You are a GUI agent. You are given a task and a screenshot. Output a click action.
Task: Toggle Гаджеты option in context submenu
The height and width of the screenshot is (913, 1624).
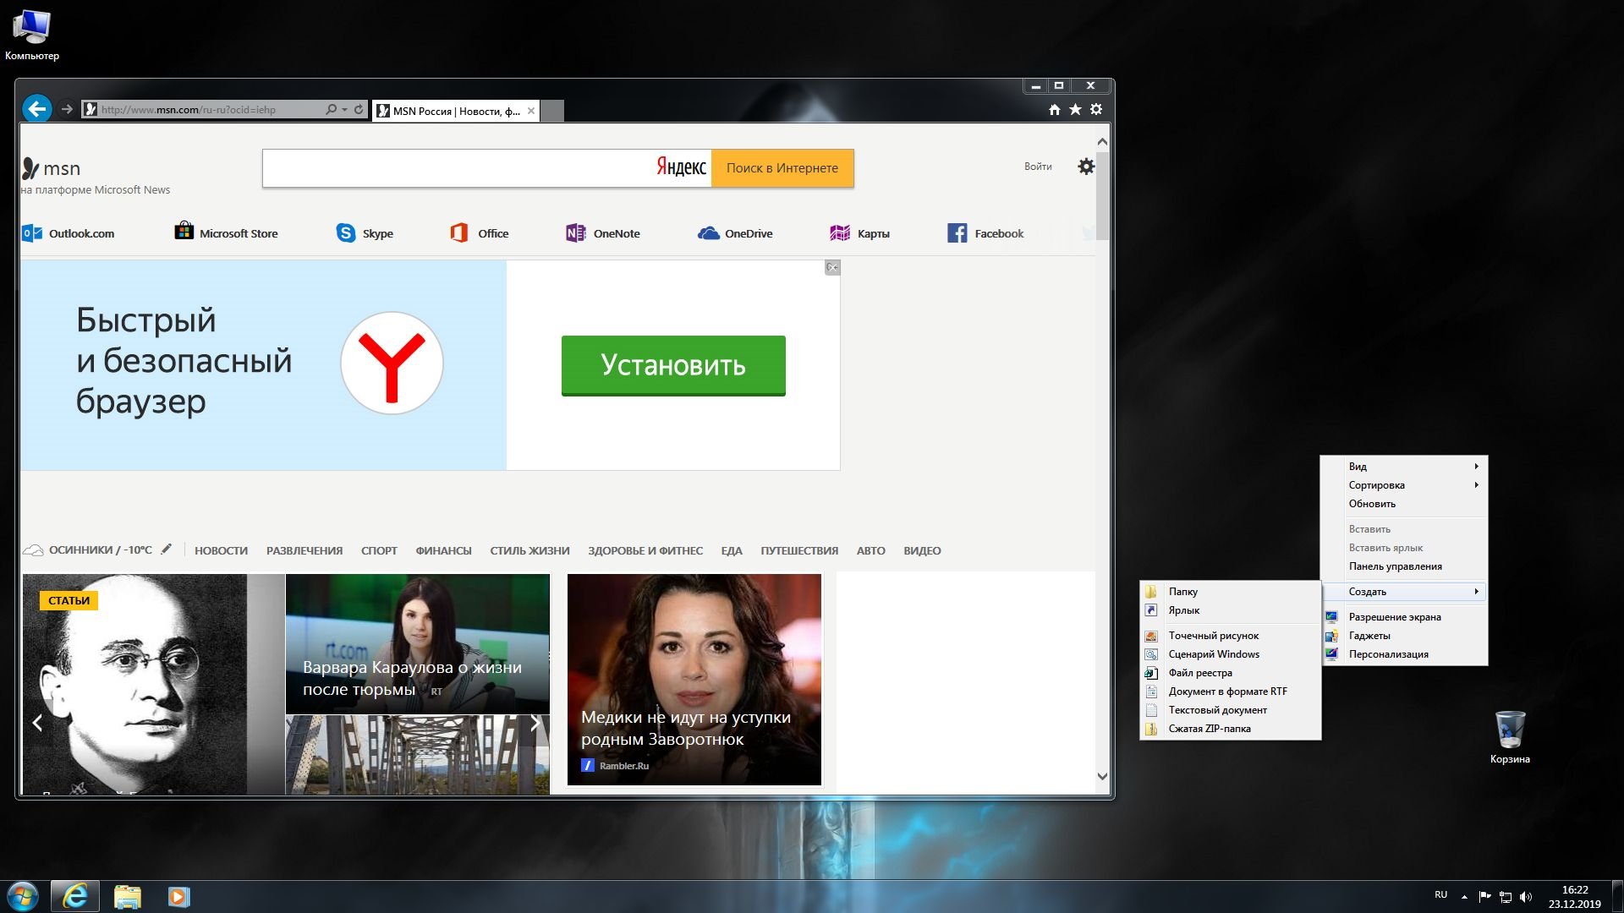[x=1369, y=634]
